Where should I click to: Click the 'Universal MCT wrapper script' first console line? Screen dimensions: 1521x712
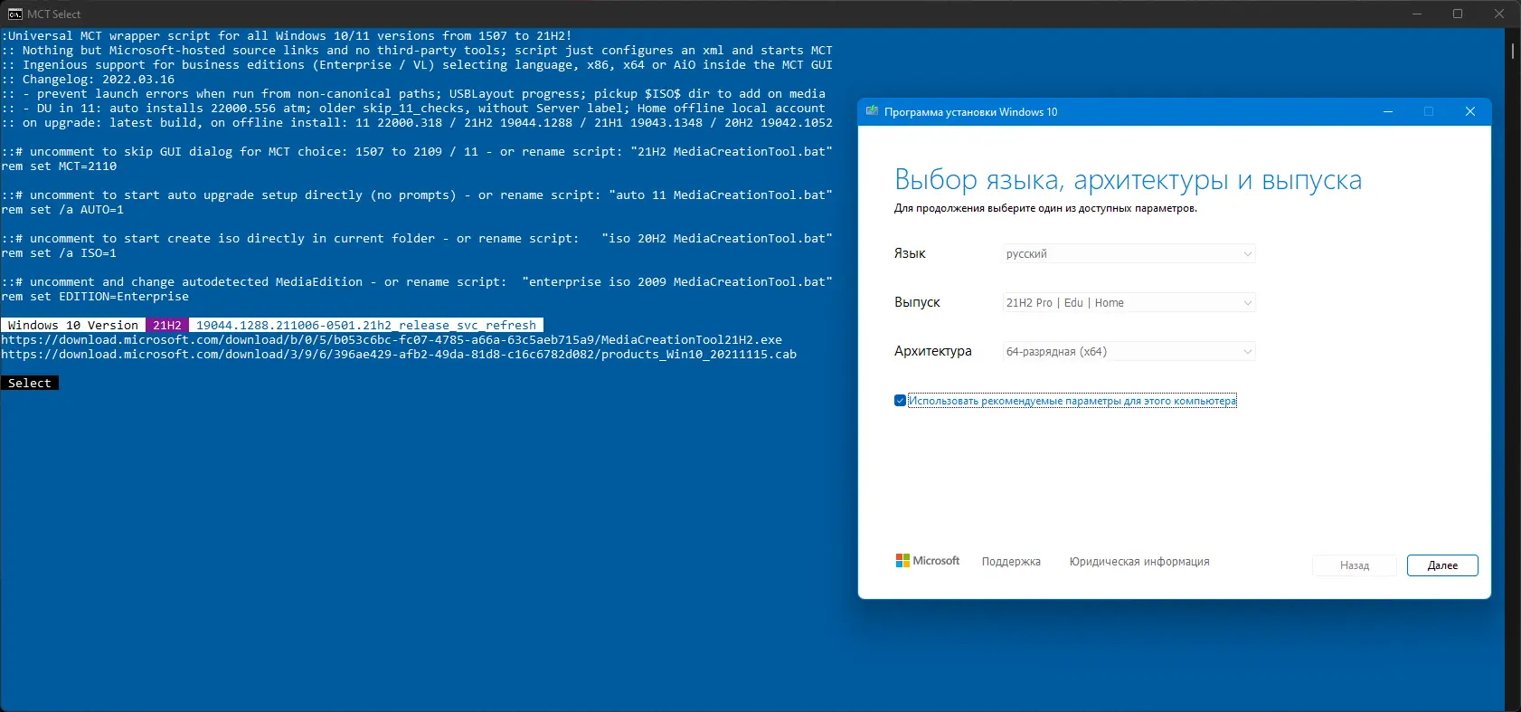pyautogui.click(x=287, y=36)
